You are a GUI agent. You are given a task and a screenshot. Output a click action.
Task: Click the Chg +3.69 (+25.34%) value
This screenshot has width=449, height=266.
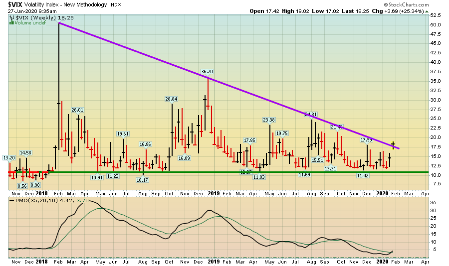tap(405, 11)
